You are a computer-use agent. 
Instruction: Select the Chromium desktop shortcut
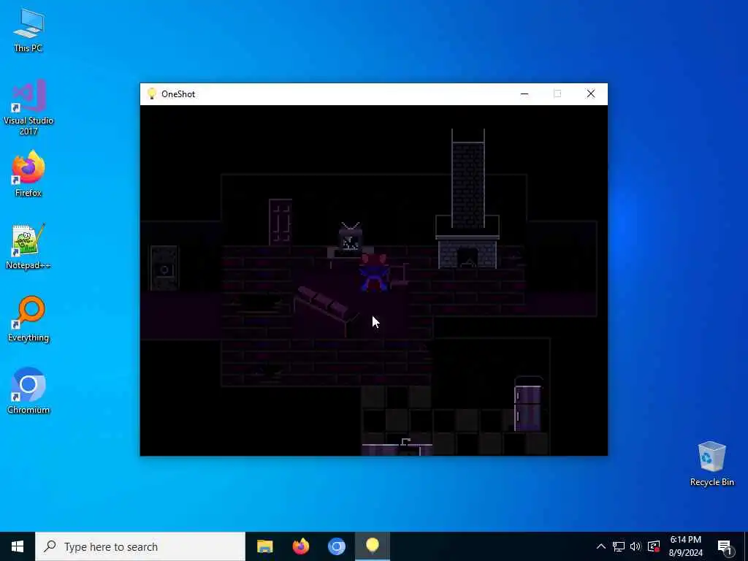tap(28, 392)
